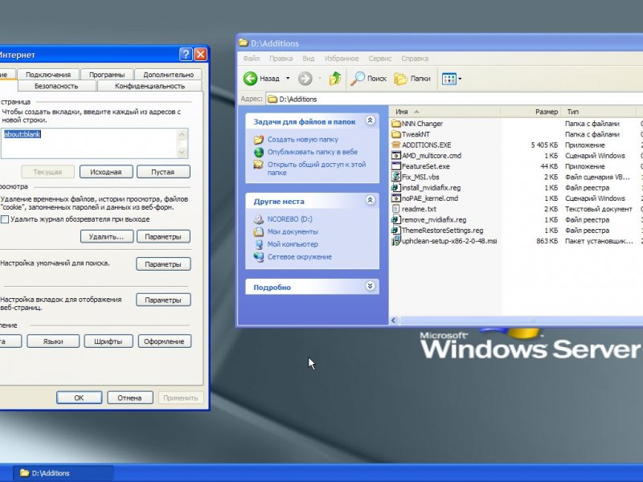The height and width of the screenshot is (482, 643).
Task: Click the Forward arrow icon in Explorer toolbar
Action: pyautogui.click(x=305, y=78)
